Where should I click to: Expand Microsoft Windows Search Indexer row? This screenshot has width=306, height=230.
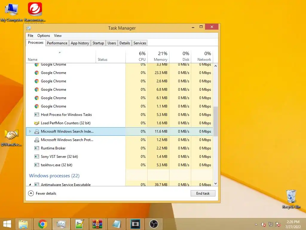(30, 131)
